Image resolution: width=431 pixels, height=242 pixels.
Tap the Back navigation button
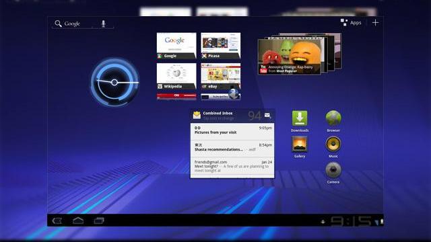coord(57,220)
